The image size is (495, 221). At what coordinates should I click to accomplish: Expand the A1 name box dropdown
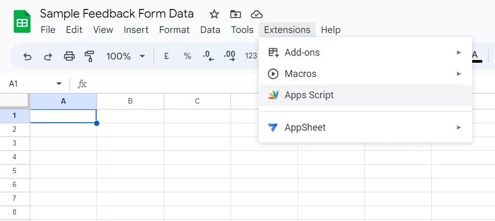tap(59, 83)
